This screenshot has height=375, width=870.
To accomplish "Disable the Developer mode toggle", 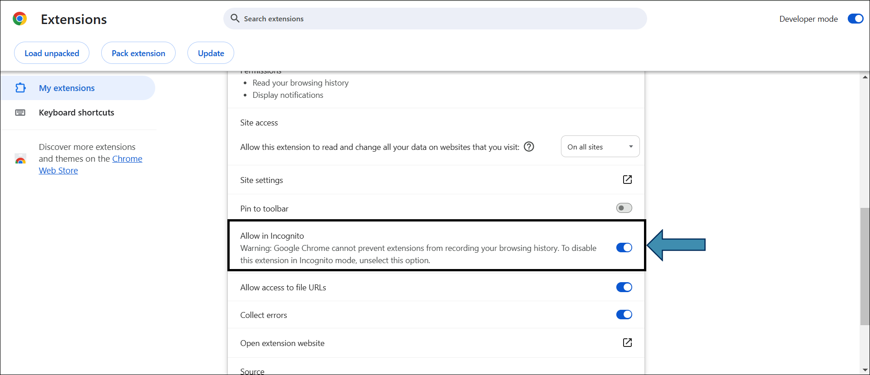I will click(855, 19).
